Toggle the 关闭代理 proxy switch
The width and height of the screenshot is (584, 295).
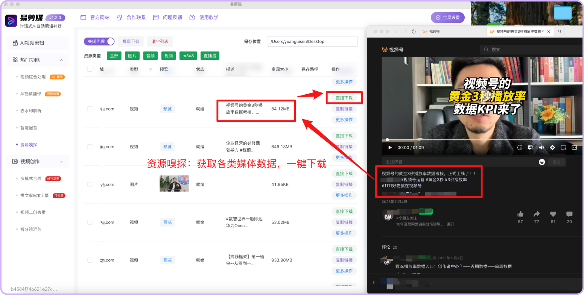(99, 41)
